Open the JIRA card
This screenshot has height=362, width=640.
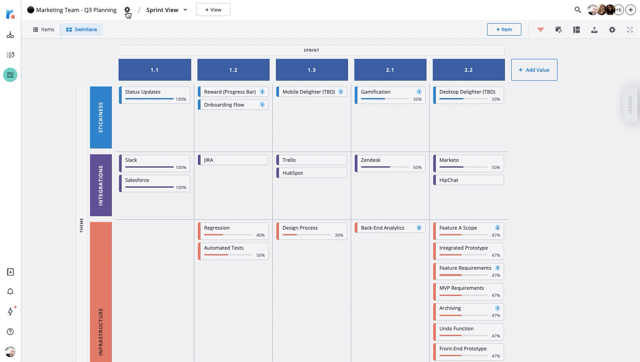point(233,160)
